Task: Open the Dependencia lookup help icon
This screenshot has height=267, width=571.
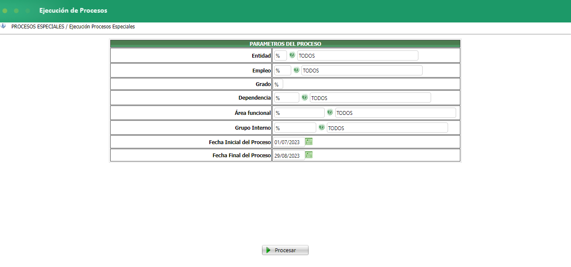Action: 305,97
